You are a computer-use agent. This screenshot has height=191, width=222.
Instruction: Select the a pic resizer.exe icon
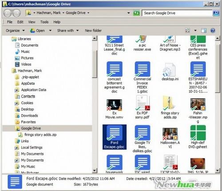pyautogui.click(x=142, y=39)
